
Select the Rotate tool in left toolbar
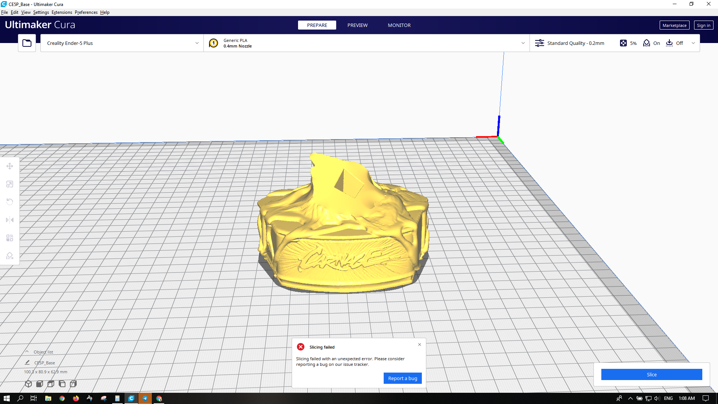[x=10, y=202]
